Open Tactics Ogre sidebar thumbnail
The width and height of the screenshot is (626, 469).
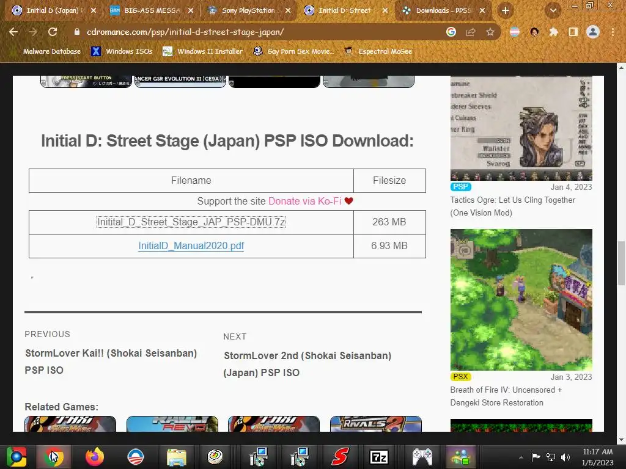click(x=521, y=128)
